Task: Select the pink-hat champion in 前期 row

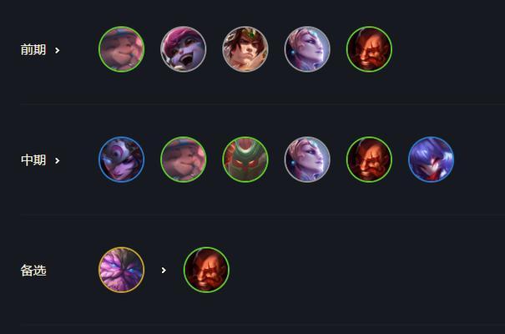Action: tap(121, 49)
